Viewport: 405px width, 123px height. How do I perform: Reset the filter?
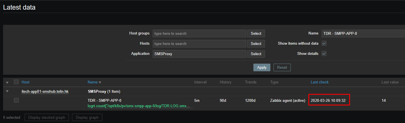(x=282, y=67)
